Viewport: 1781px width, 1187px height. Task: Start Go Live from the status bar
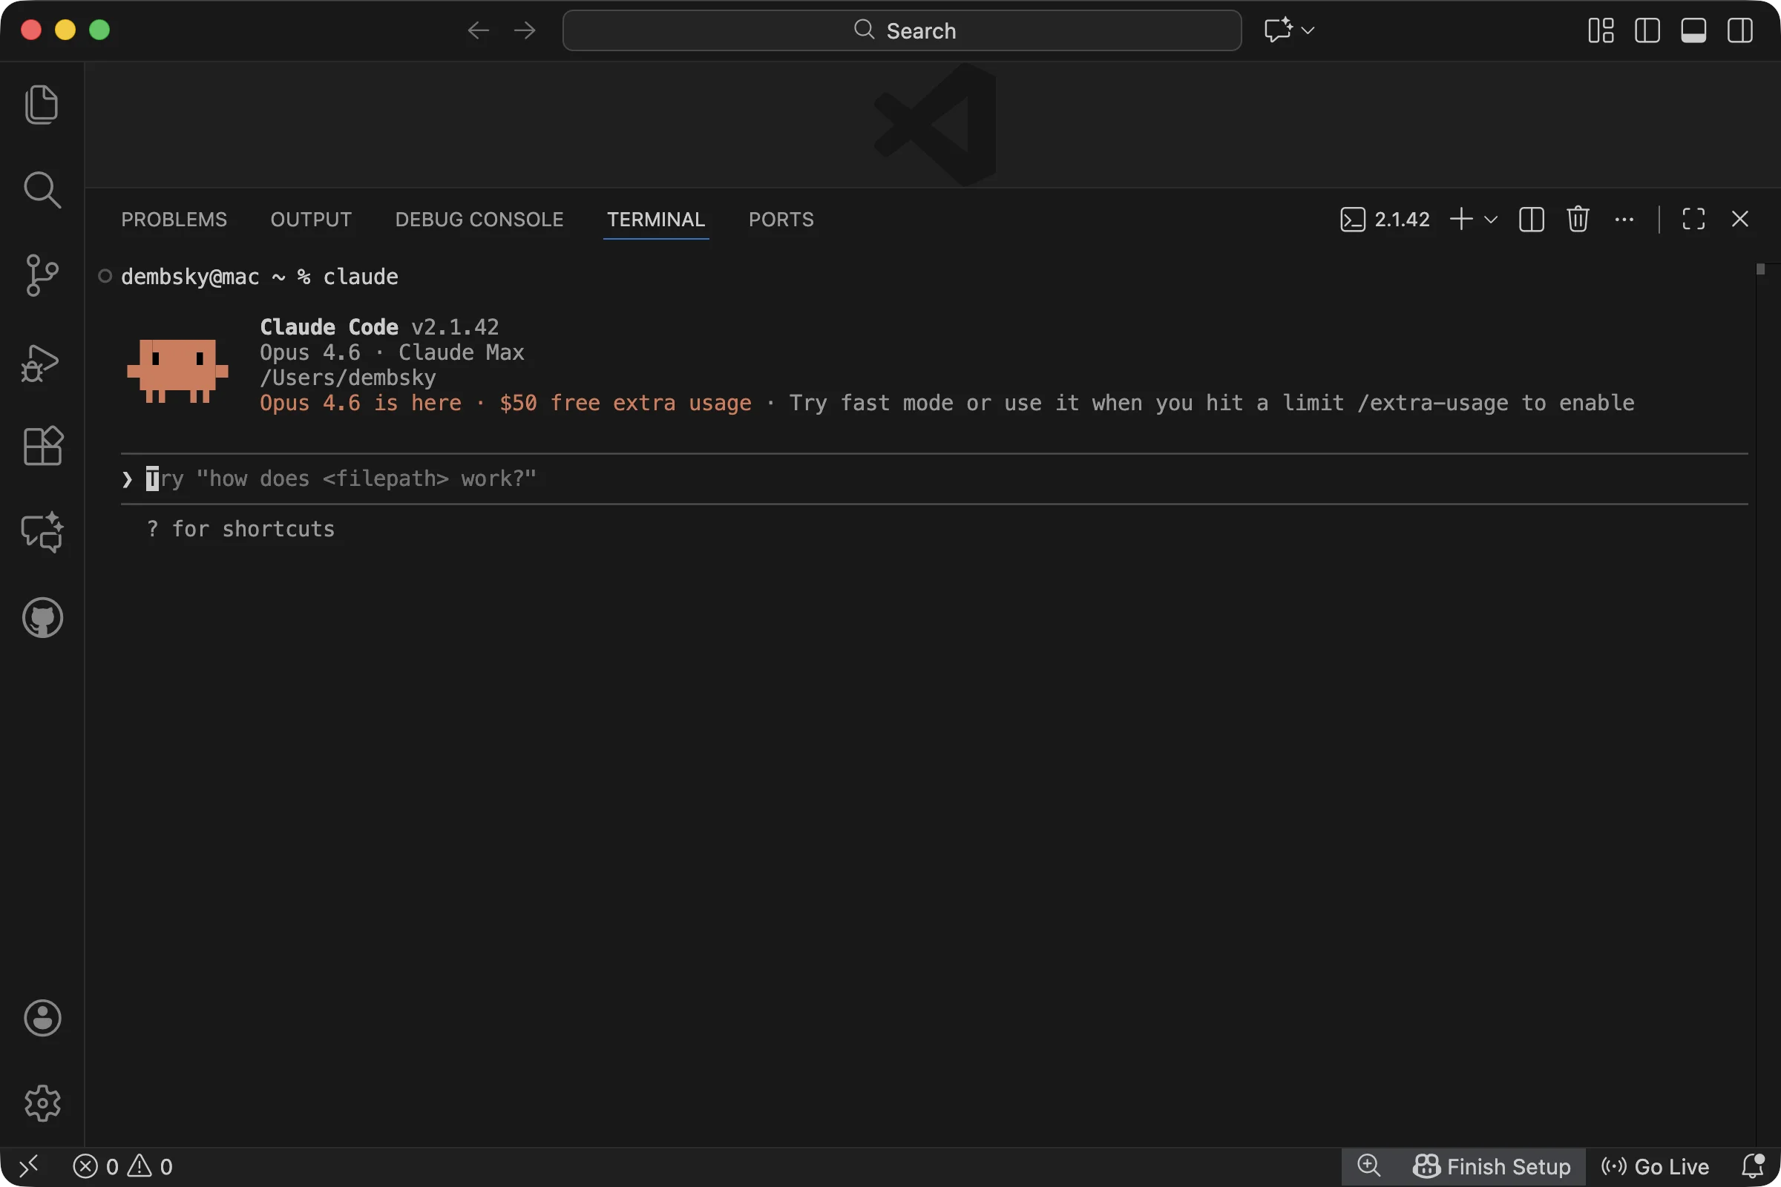tap(1655, 1165)
